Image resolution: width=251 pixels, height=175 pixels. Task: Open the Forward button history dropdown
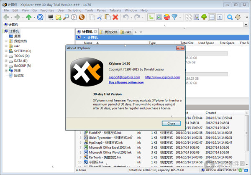(23, 17)
